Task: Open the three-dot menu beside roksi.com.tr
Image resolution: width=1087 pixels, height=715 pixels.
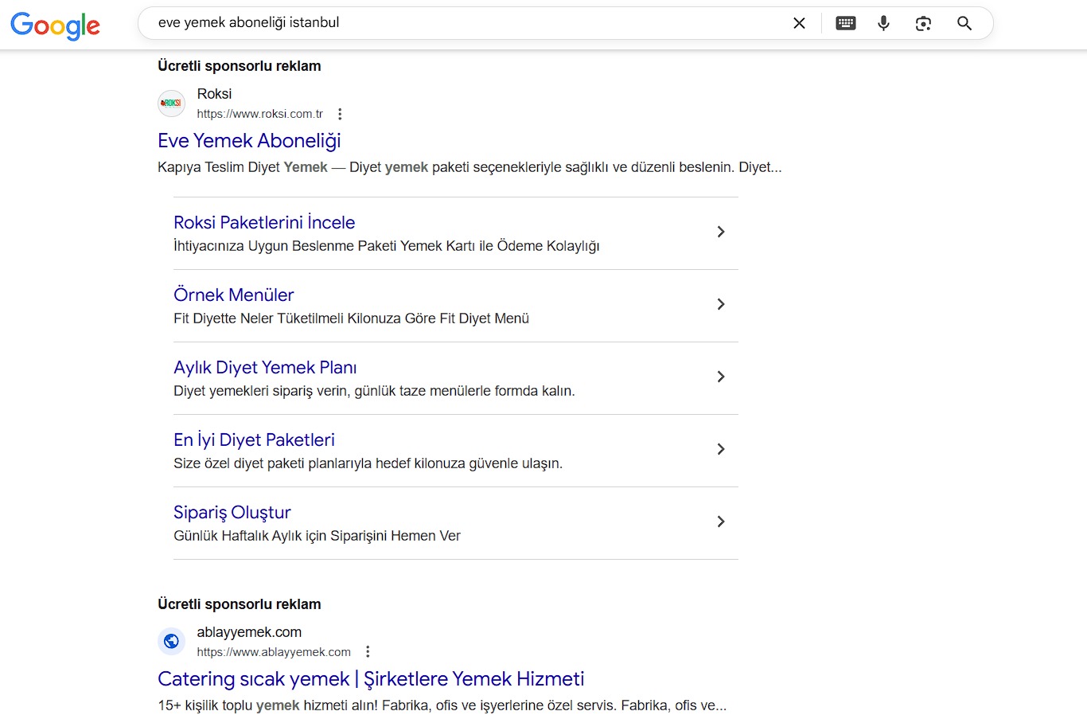Action: 340,114
